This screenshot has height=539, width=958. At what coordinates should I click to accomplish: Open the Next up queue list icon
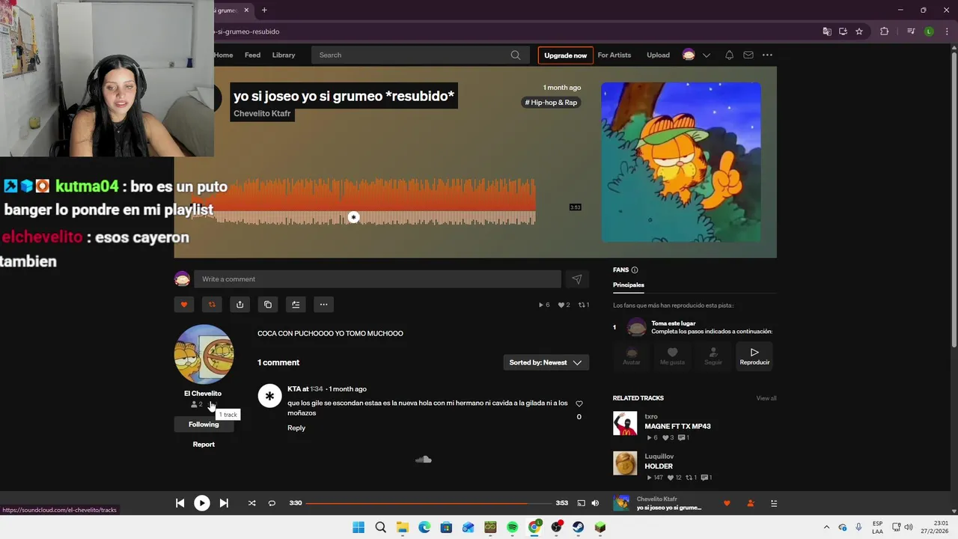pos(774,504)
